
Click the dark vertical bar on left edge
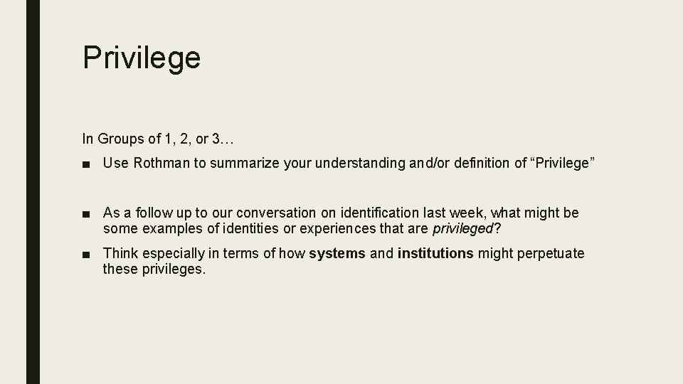click(33, 192)
